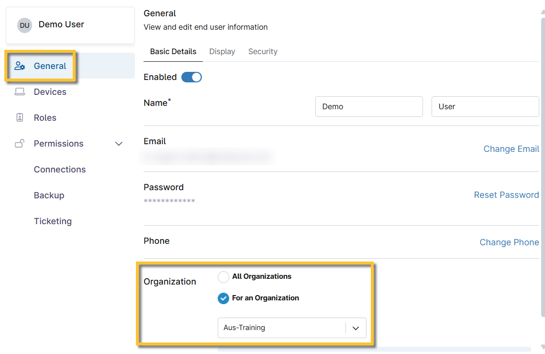The width and height of the screenshot is (545, 354).
Task: Click the Reset Password link
Action: click(506, 195)
